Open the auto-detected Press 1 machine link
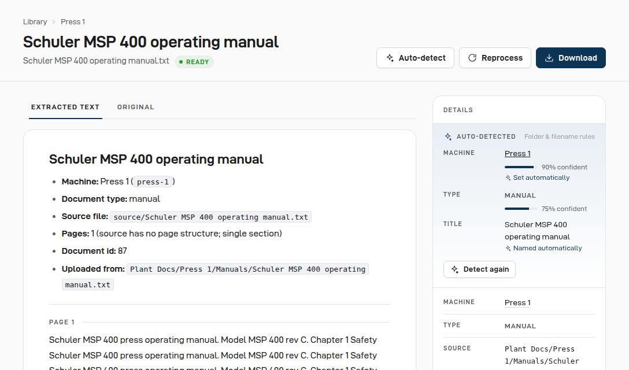629x370 pixels. [517, 154]
